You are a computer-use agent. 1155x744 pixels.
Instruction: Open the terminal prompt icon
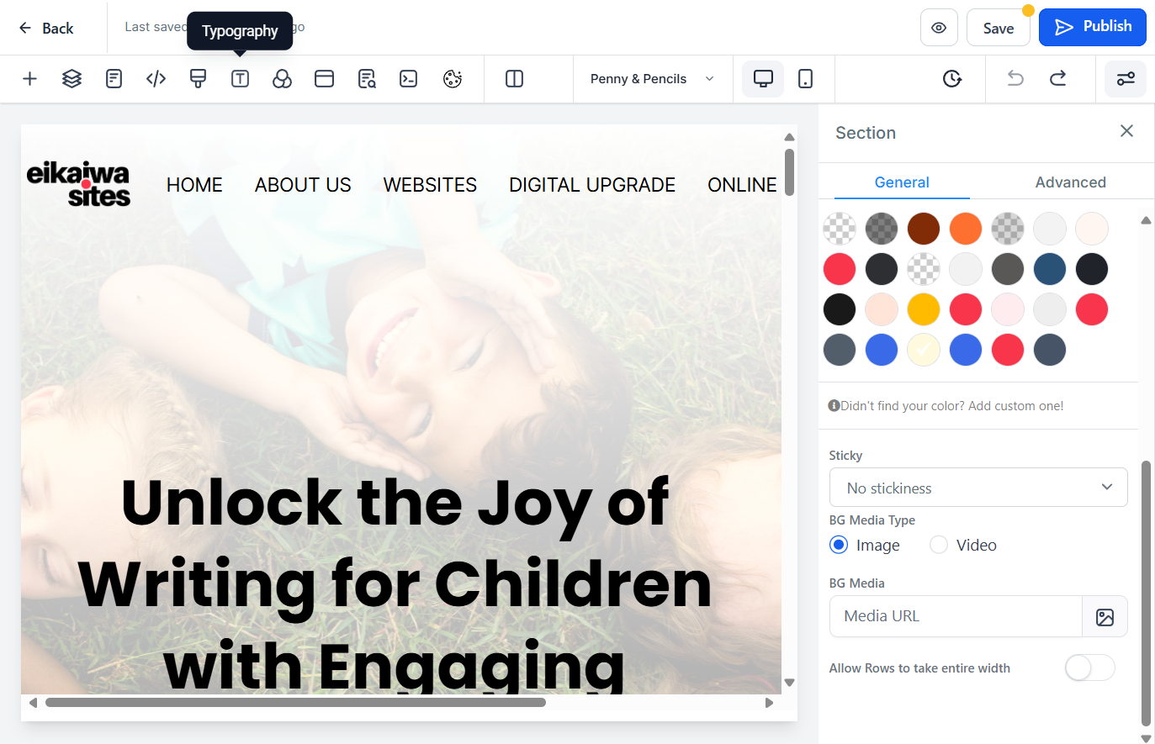tap(409, 79)
